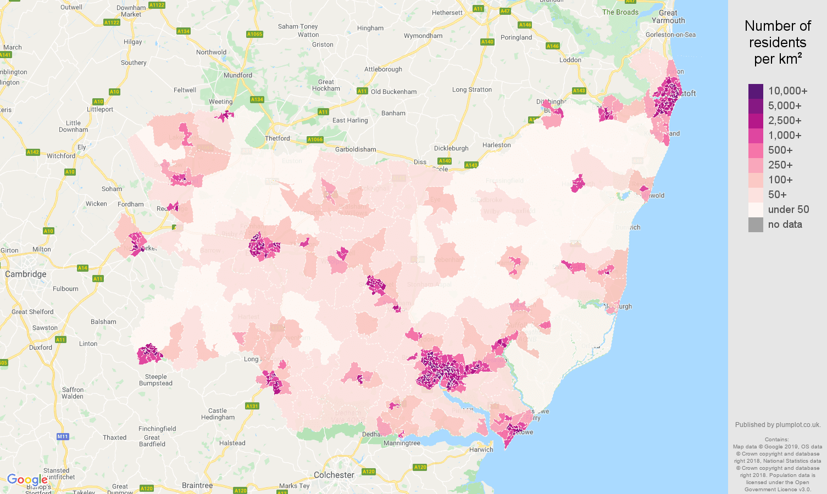Image resolution: width=827 pixels, height=494 pixels.
Task: Click the 50+ pale pink legend swatch
Action: point(756,195)
